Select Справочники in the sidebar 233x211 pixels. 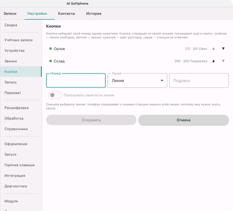click(21, 129)
